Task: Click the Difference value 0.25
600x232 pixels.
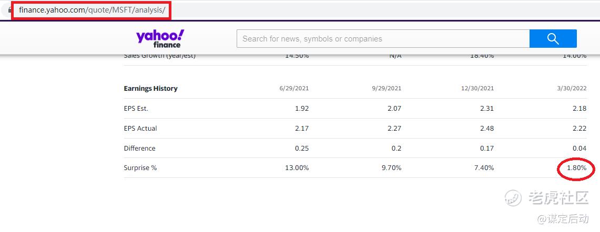Action: pos(302,149)
